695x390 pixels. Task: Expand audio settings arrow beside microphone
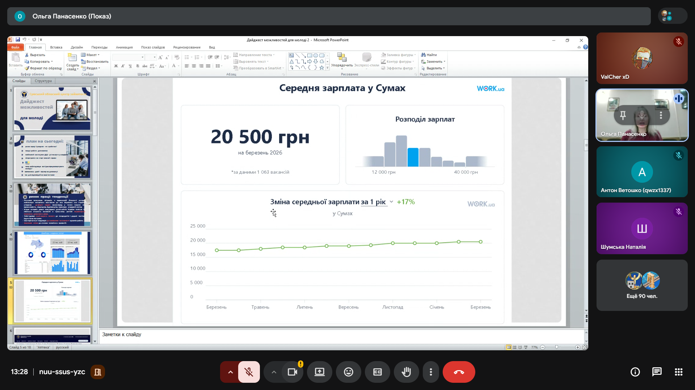pos(230,372)
